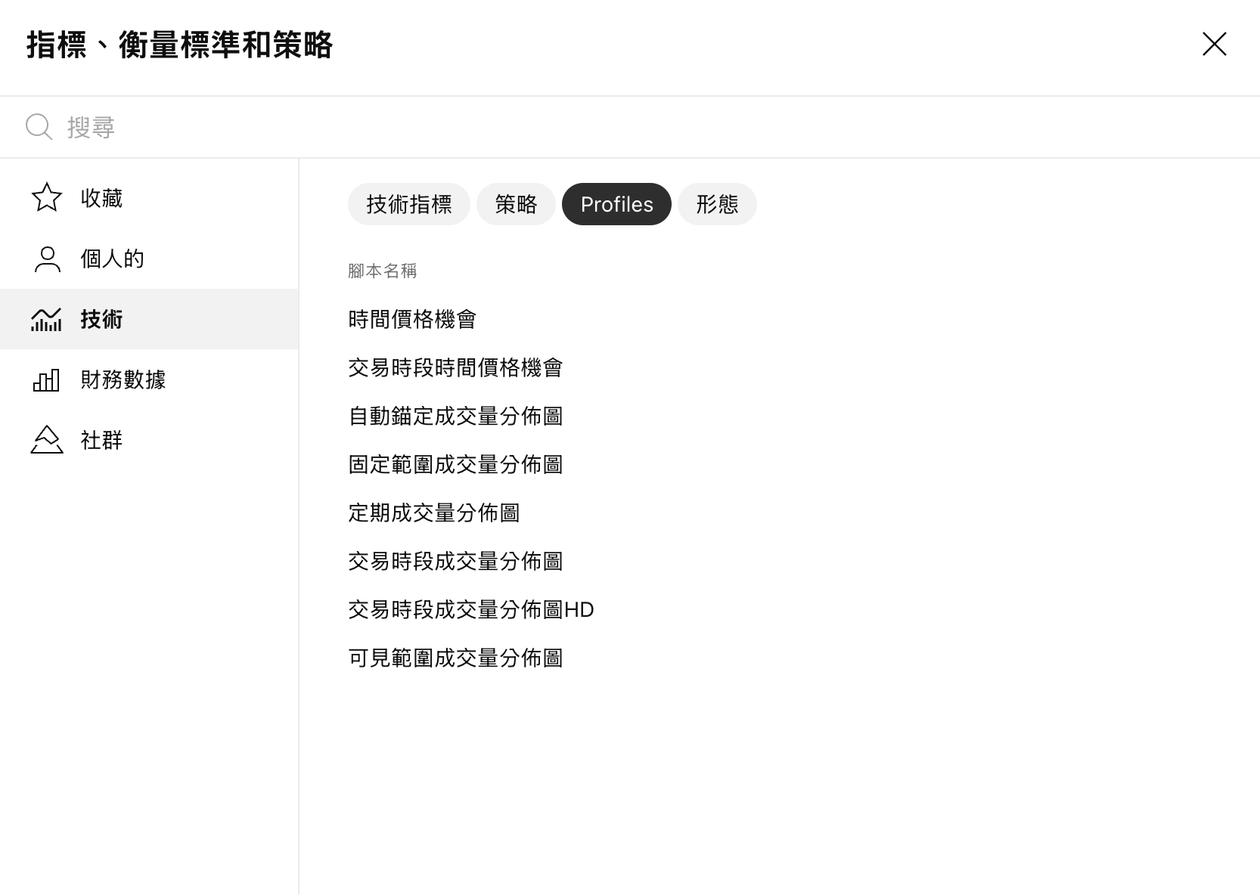Choose 可見範圍成交量分佈圖 script
Image resolution: width=1260 pixels, height=895 pixels.
coord(455,658)
